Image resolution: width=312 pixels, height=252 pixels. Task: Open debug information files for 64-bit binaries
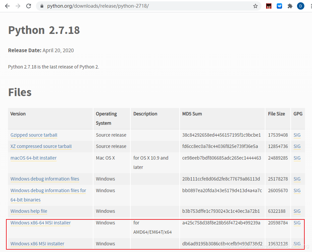pos(48,195)
